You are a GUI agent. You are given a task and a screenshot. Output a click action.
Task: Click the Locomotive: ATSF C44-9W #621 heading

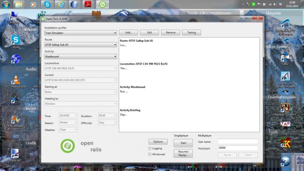[144, 64]
